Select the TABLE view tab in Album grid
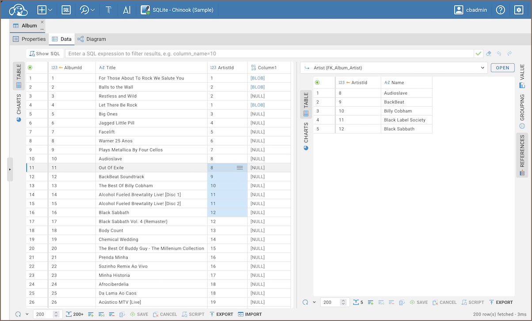This screenshot has width=532, height=321. (x=19, y=76)
